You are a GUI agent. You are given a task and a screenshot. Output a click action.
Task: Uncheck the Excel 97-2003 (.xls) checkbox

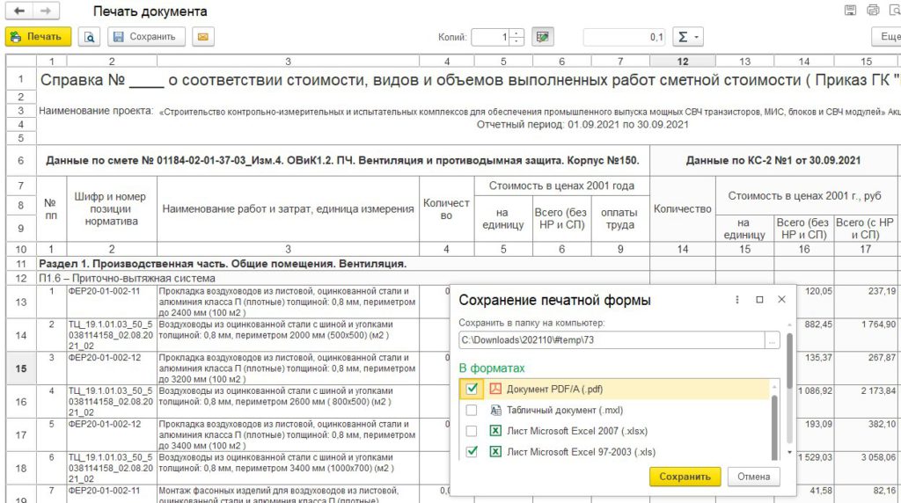[472, 452]
